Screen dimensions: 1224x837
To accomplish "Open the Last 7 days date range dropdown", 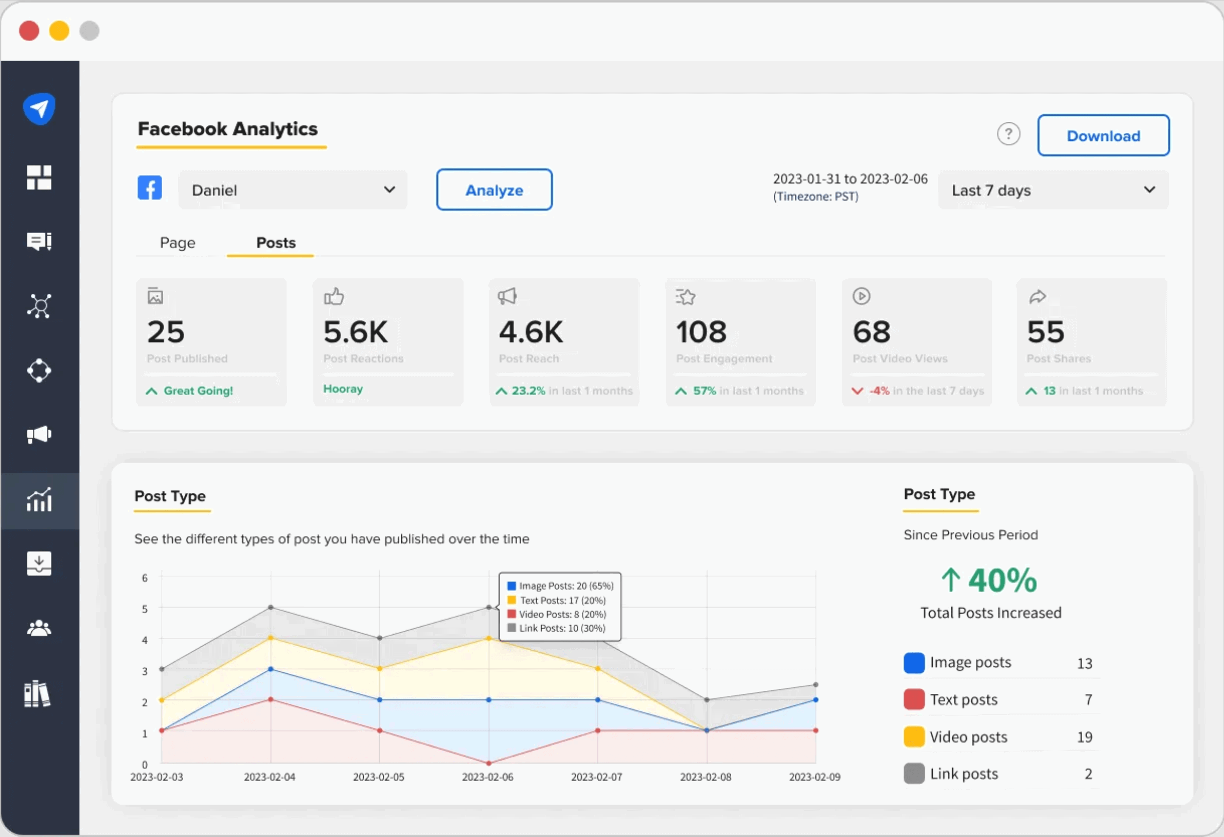I will pos(1052,190).
